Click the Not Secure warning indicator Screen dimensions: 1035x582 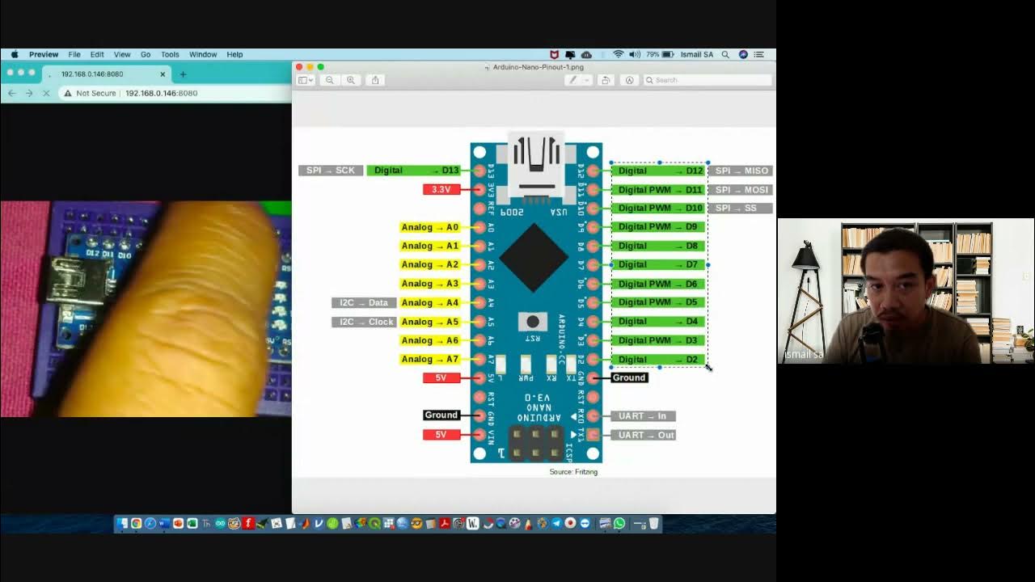coord(90,93)
